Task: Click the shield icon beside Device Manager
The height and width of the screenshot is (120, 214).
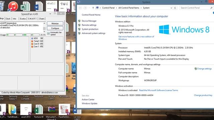Action: click(79, 21)
